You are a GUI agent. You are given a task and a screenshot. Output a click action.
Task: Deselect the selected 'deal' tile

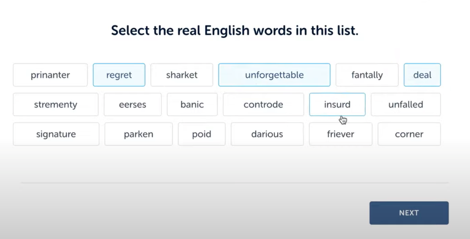[x=422, y=75]
